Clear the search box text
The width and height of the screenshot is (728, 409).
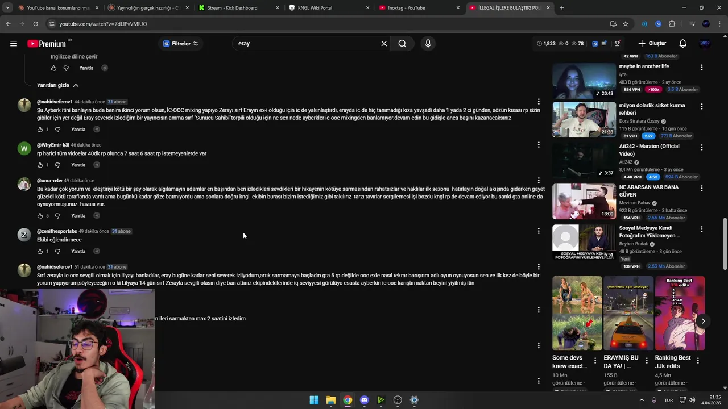tap(384, 44)
